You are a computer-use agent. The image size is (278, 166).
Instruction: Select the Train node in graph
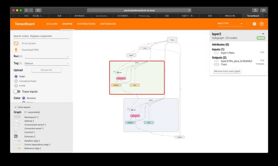pyautogui.click(x=172, y=40)
